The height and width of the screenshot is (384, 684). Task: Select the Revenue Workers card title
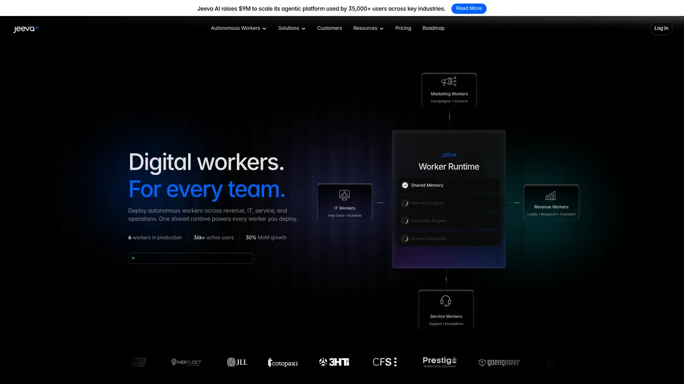point(551,207)
